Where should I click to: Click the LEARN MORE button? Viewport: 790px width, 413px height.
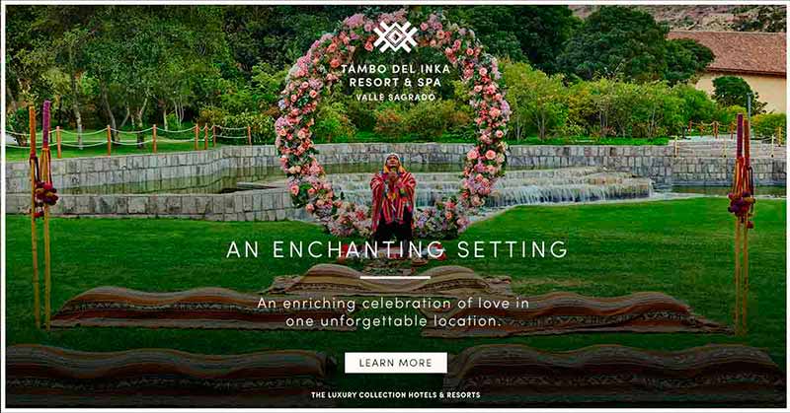(396, 363)
